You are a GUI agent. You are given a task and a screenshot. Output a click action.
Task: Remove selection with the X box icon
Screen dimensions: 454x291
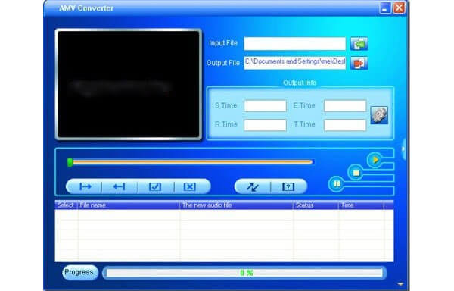coord(190,186)
